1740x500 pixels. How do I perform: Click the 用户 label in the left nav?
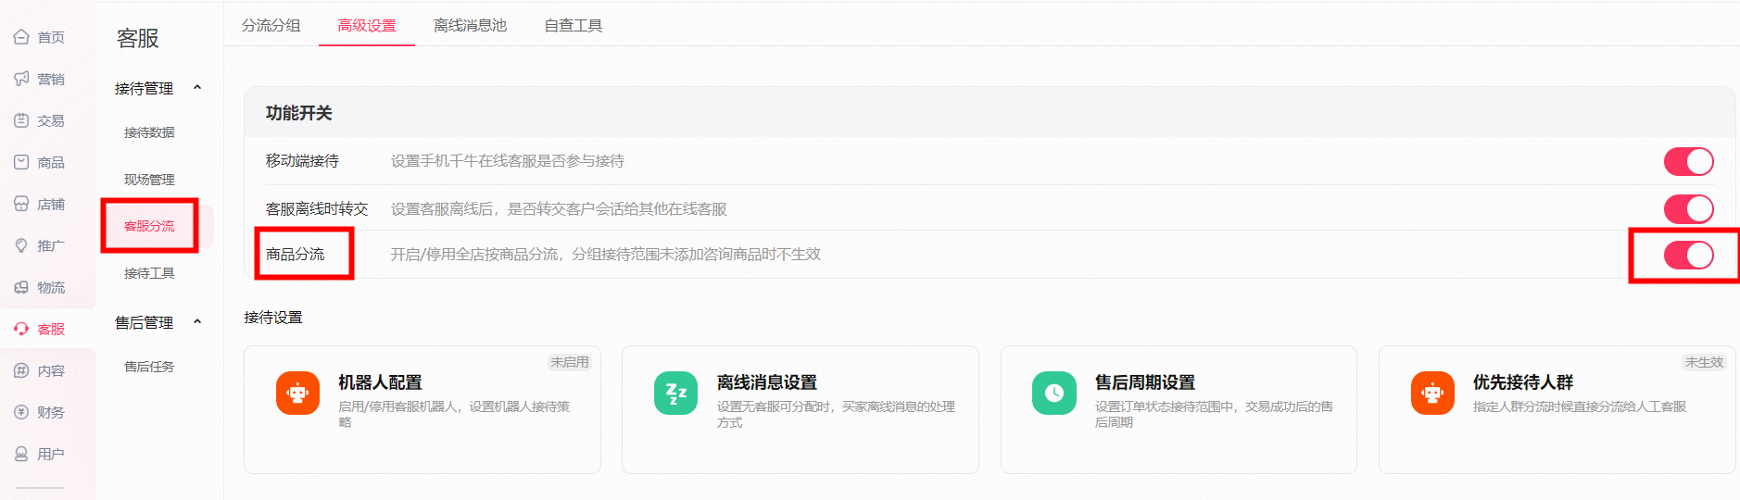coord(51,454)
